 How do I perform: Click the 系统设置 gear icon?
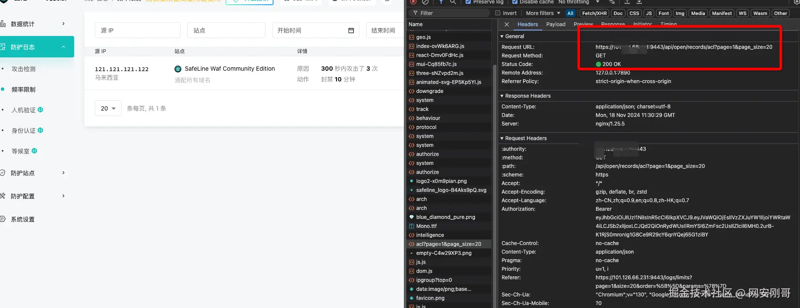3,219
